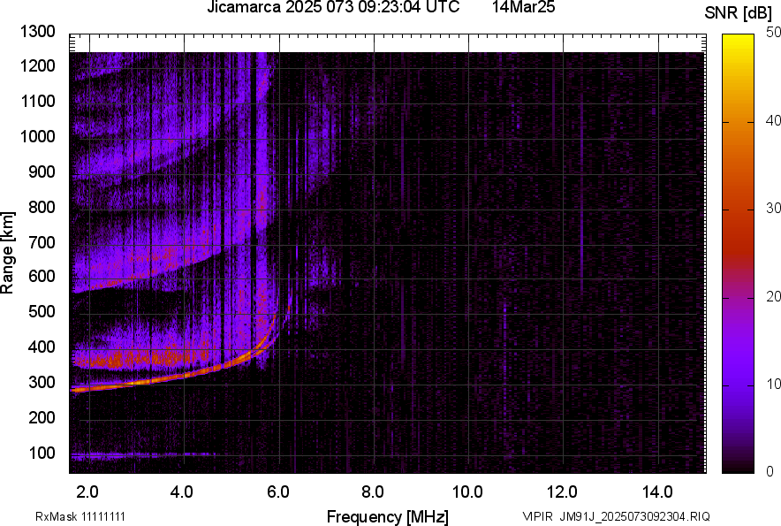Click the range tick label '200'
Screen dimensions: 781x526
(42, 417)
